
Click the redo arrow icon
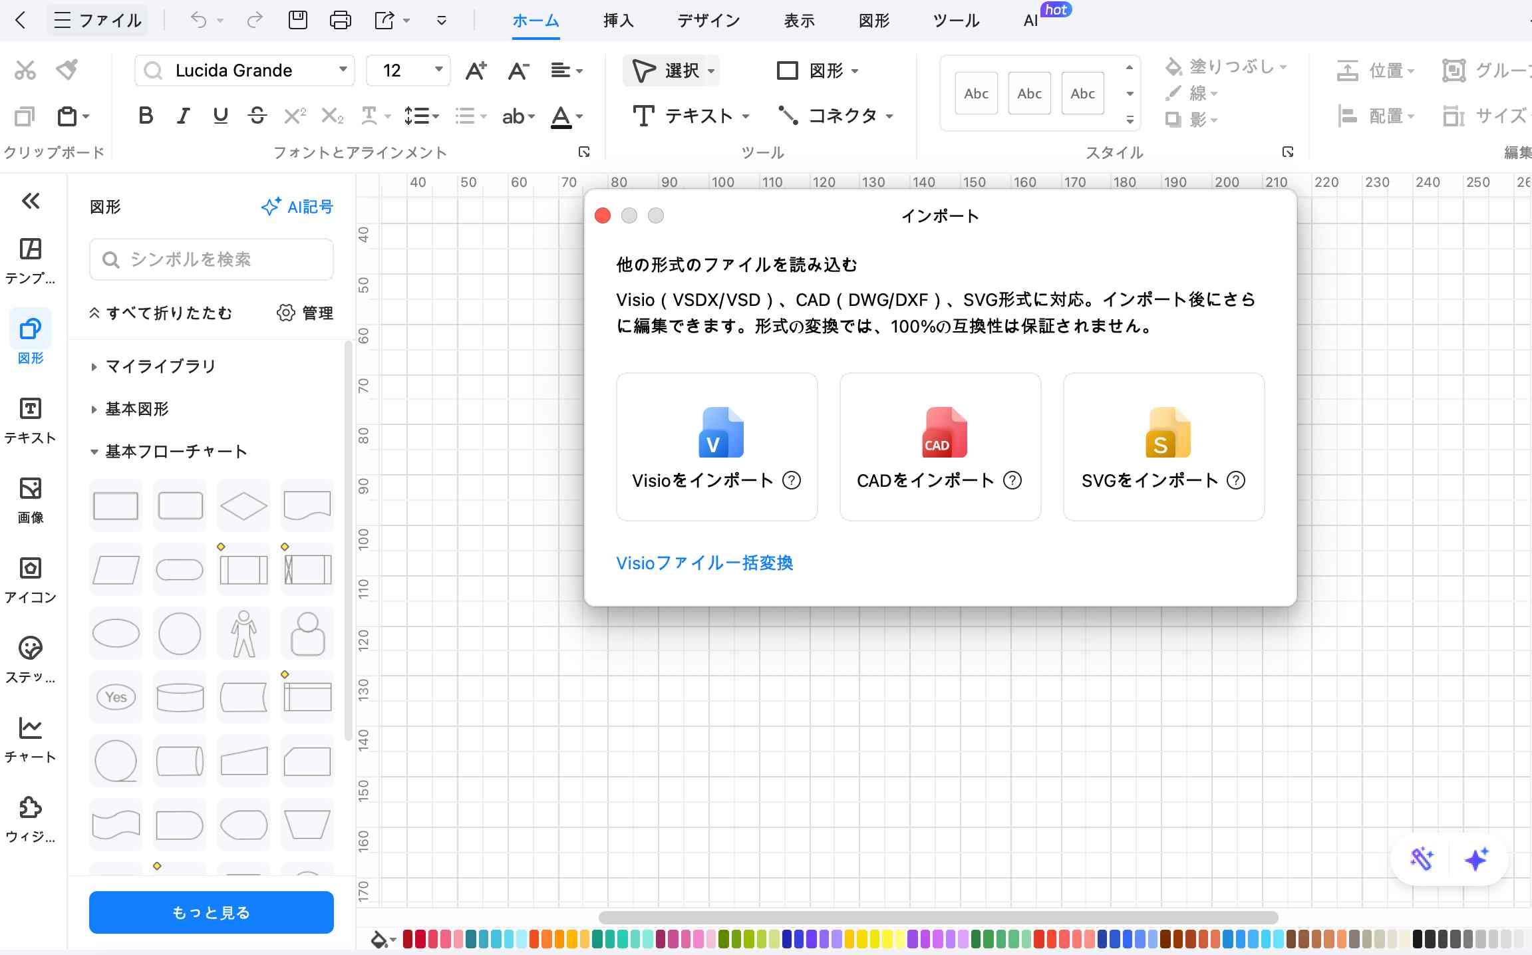point(254,20)
